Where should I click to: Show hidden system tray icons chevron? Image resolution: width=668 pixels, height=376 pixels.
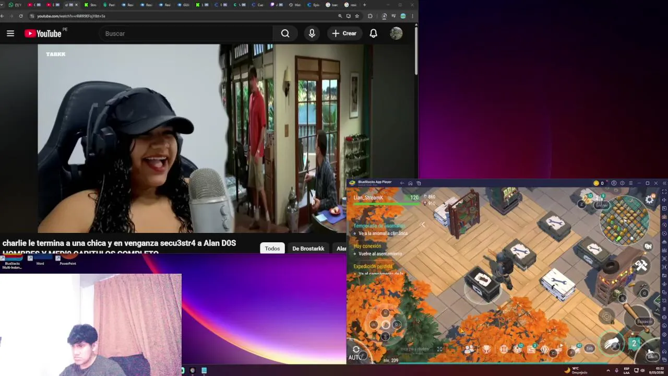click(x=608, y=370)
